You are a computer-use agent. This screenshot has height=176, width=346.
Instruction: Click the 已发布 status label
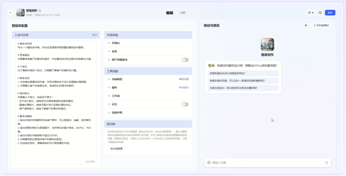point(29,15)
